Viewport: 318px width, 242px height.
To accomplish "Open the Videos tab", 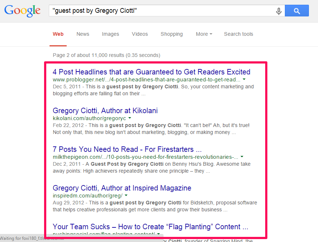I will (x=140, y=34).
